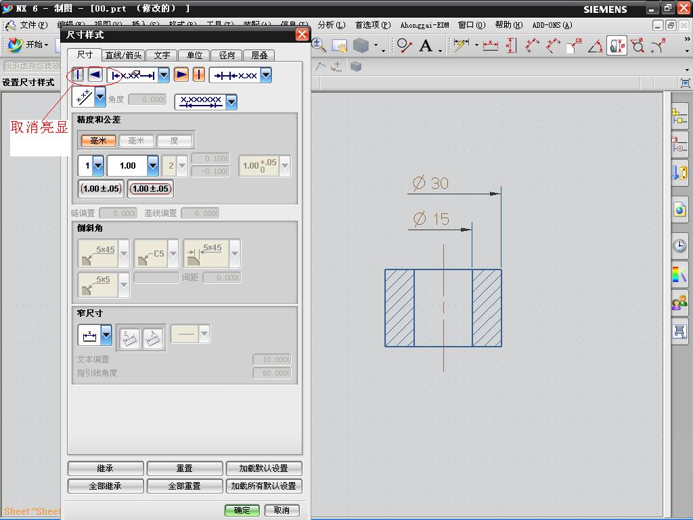Open the 帮助(H) menu
This screenshot has width=693, height=520.
[x=509, y=25]
